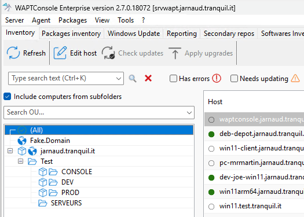Click the globe icon beside jarnaud.tranquil.it
Viewport: 304px width, 217px height.
click(32, 151)
